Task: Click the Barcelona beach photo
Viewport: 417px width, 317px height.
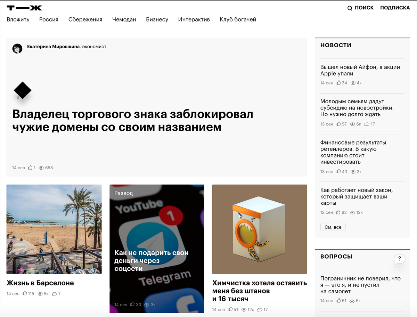Action: click(54, 229)
